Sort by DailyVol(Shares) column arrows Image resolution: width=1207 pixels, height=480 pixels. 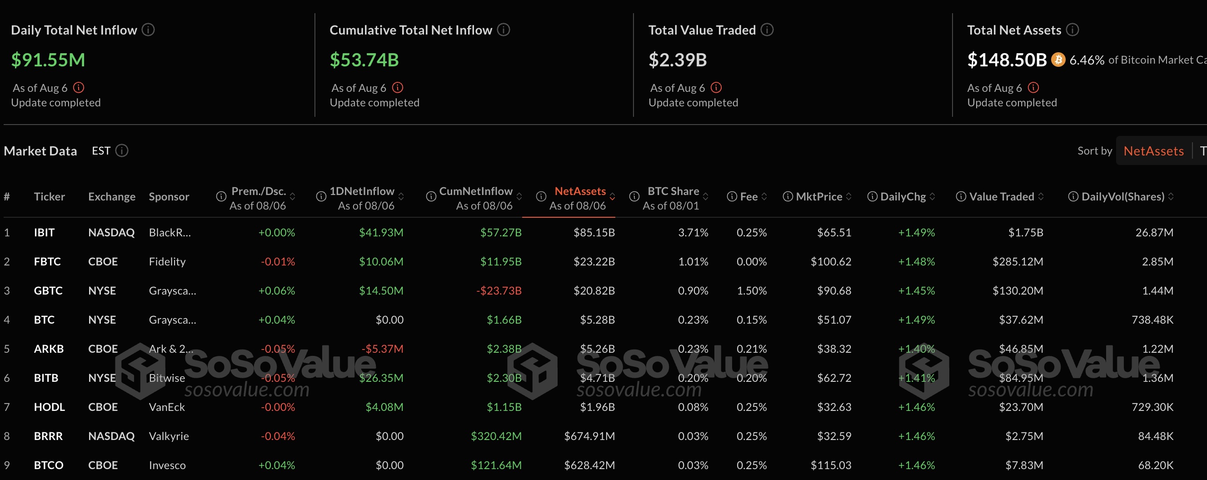coord(1171,197)
